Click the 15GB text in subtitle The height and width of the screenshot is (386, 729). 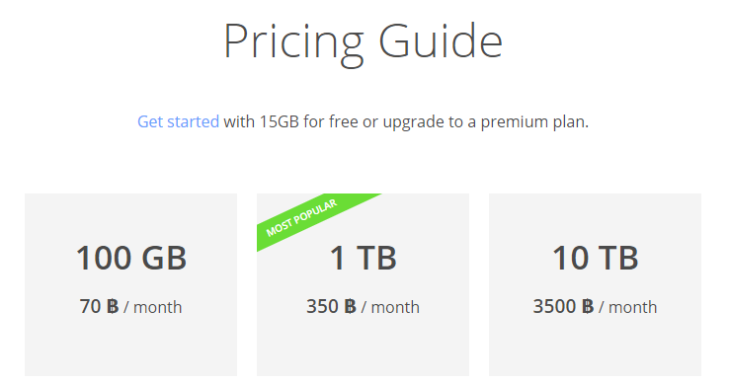279,121
